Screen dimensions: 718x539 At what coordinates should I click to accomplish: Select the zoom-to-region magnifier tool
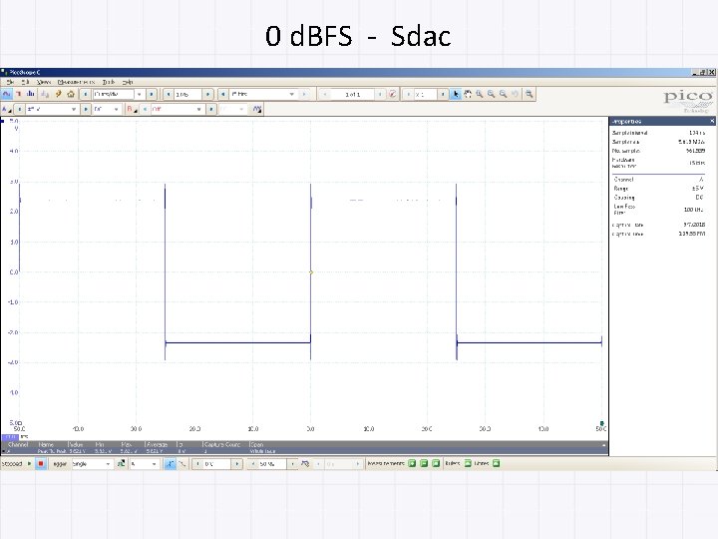(x=480, y=94)
